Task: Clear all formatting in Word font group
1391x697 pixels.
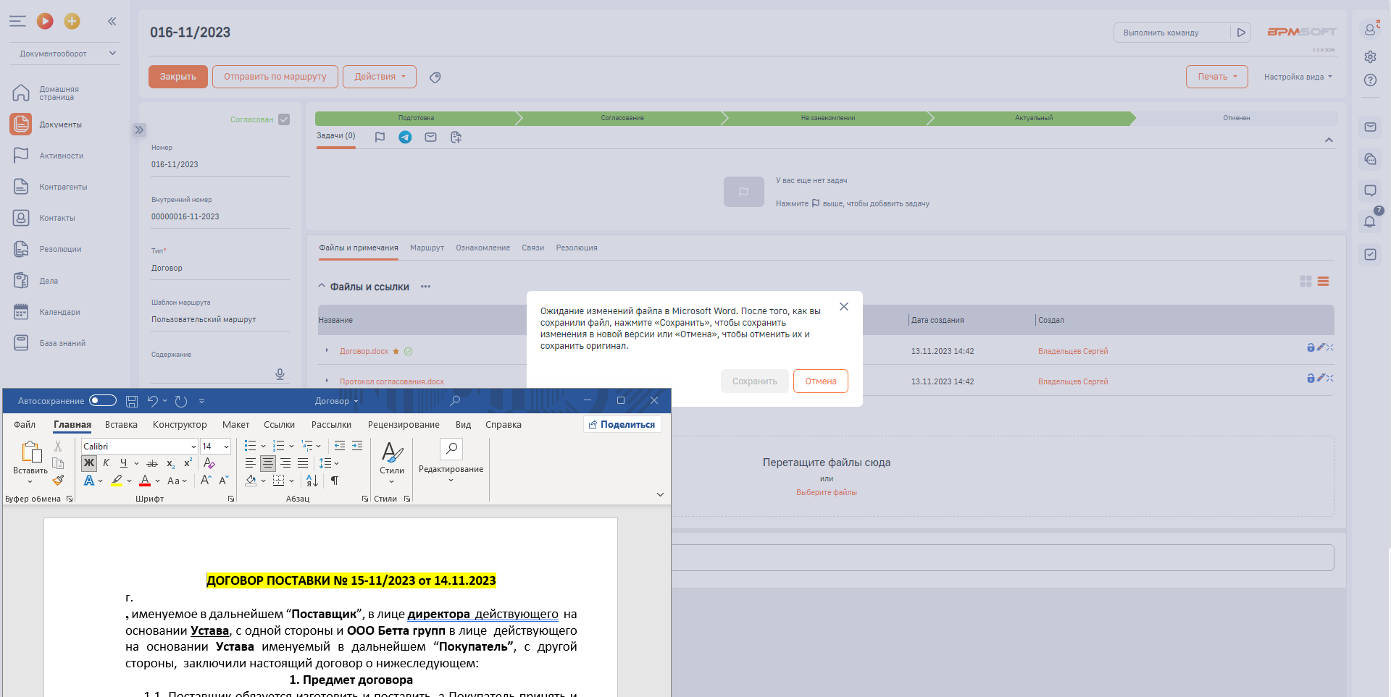Action: click(209, 463)
